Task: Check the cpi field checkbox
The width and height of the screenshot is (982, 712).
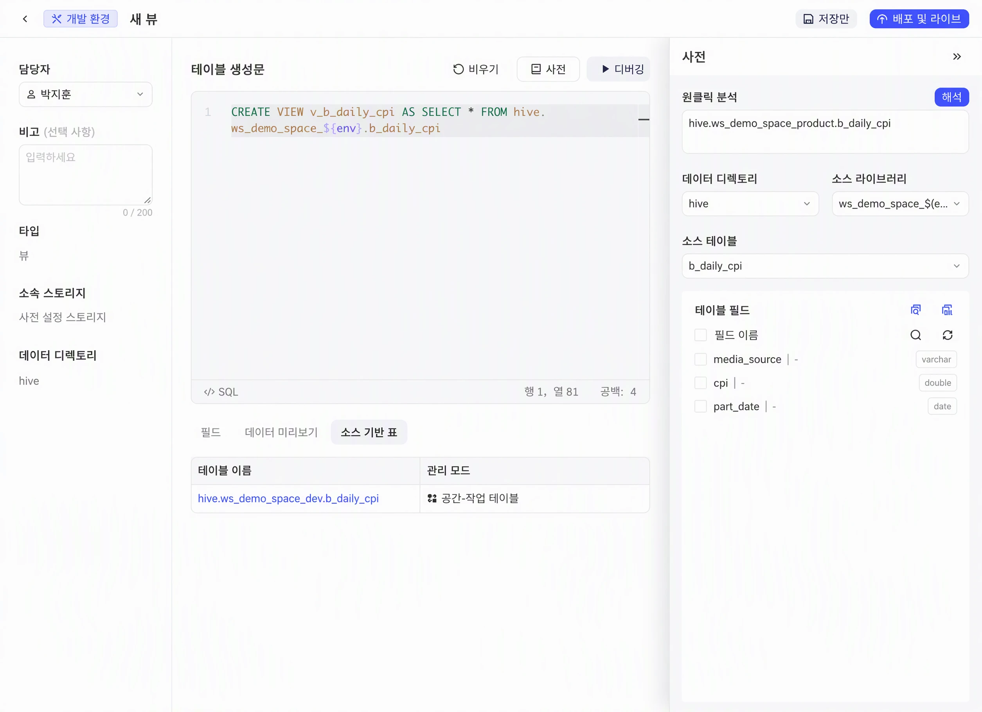Action: [x=701, y=383]
